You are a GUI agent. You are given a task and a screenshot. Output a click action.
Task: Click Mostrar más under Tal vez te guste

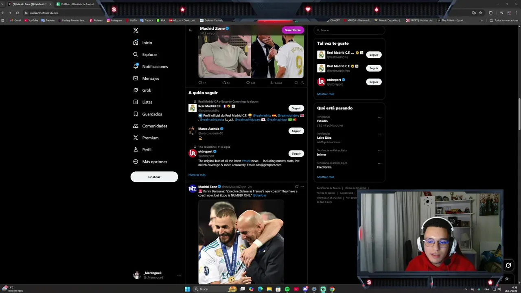326,94
